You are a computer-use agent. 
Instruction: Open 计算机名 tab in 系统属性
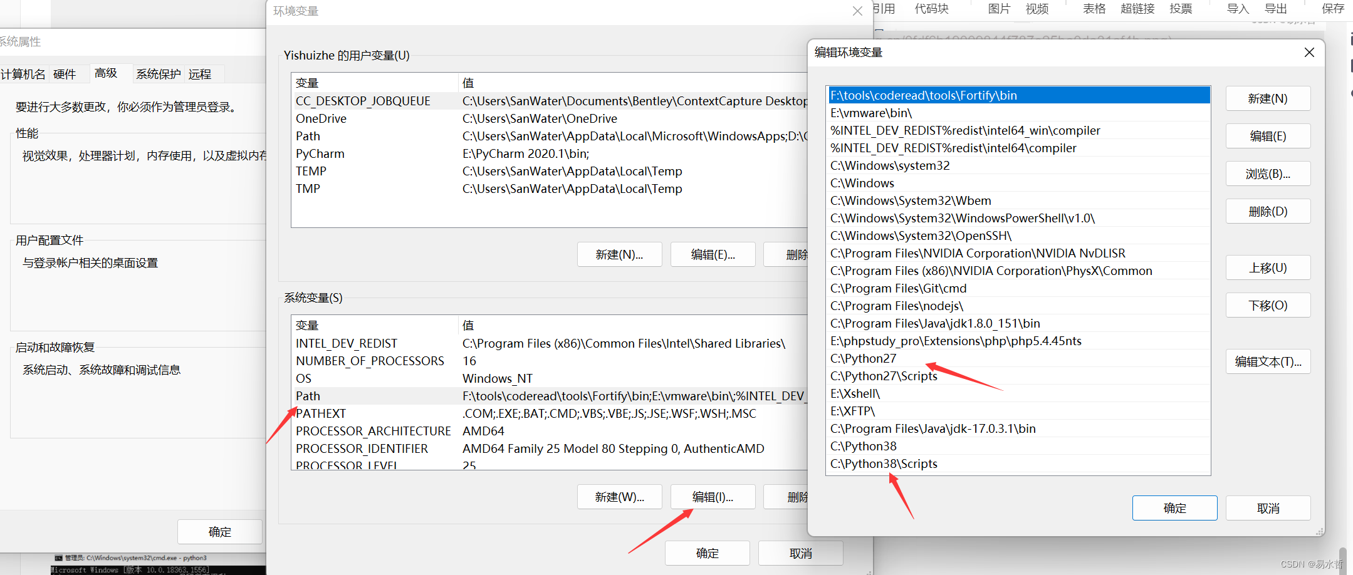click(23, 74)
